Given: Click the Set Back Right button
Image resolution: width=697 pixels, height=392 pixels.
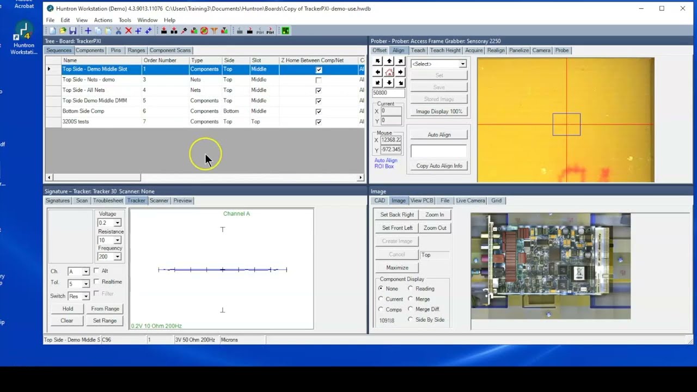Looking at the screenshot, I should [x=397, y=215].
